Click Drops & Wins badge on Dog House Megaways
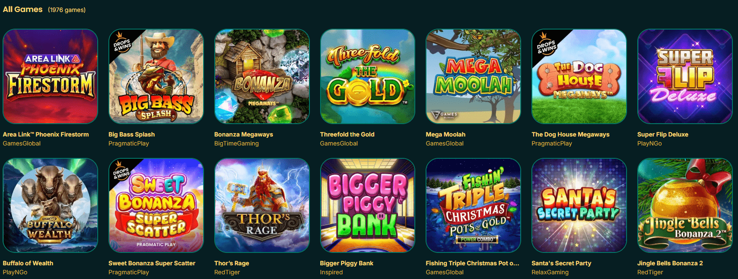Viewport: 738px width, 279px height. tap(545, 44)
